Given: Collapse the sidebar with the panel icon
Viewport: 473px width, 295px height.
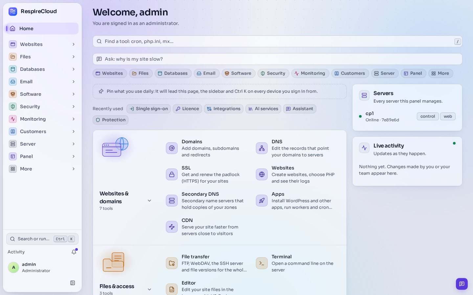Looking at the screenshot, I should pyautogui.click(x=73, y=283).
